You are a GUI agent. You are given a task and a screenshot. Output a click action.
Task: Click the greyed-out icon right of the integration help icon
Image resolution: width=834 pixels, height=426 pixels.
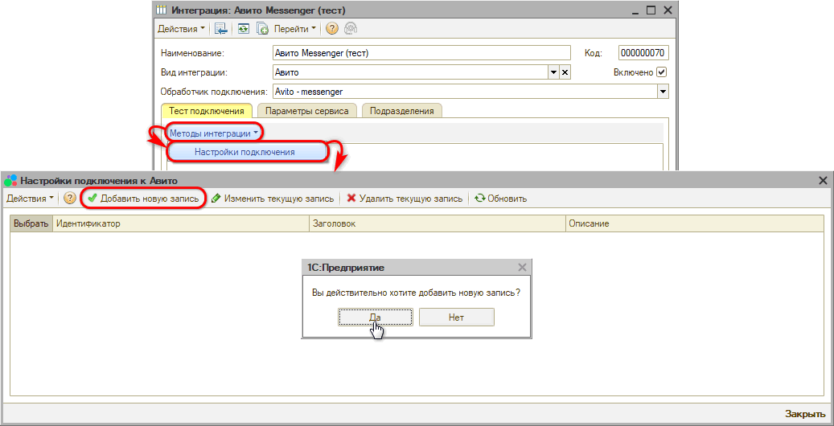351,29
